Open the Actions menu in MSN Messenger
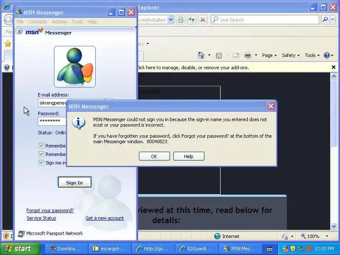Screen dimensions: 340x255 pos(59,22)
